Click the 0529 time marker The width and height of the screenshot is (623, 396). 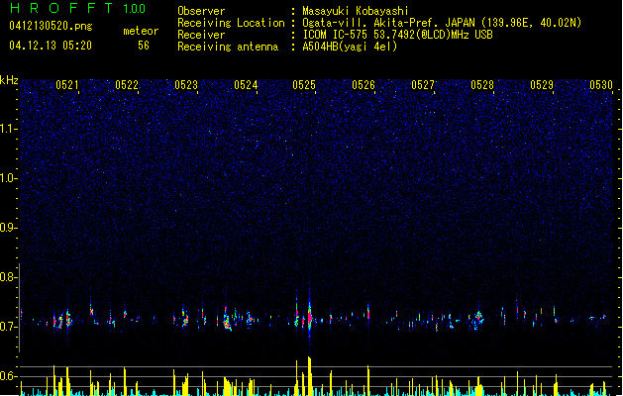coord(542,85)
